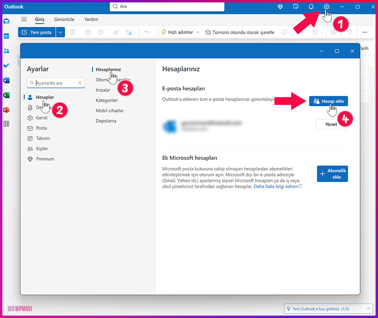The width and height of the screenshot is (378, 318).
Task: Expand the Snooze dropdown chevron
Action: click(322, 33)
